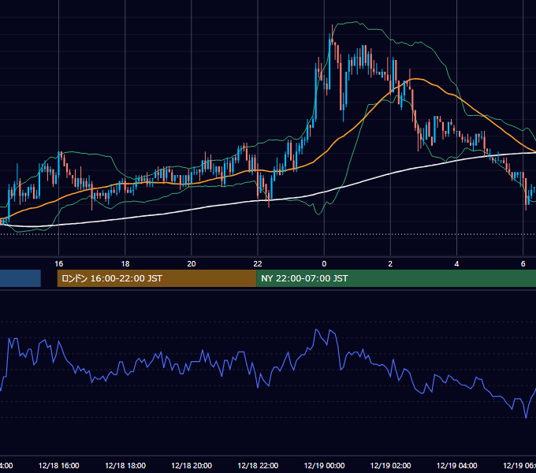The image size is (536, 473).
Task: Click the 22 hour label on the price chart axis
Action: [x=258, y=264]
